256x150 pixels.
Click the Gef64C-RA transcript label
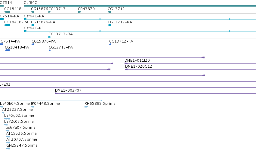34,16
